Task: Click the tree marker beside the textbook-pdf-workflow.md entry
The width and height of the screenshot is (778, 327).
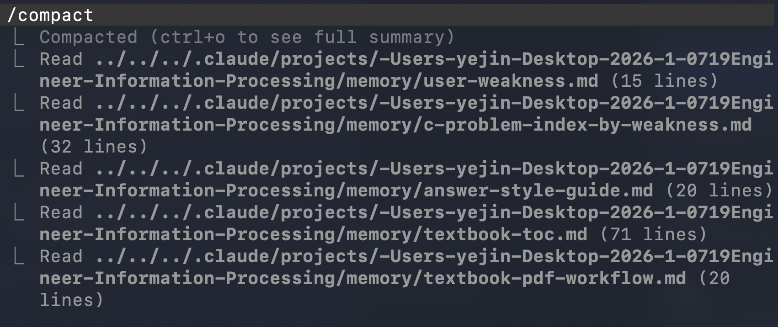Action: pos(19,256)
